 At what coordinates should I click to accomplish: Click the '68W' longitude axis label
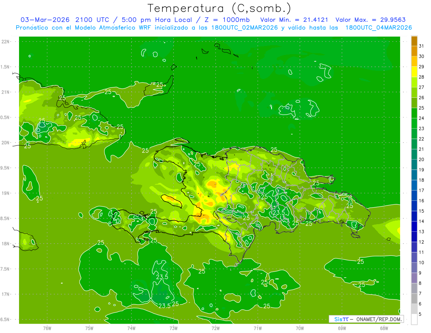pyautogui.click(x=384, y=328)
